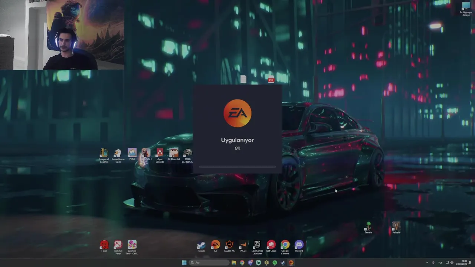
Task: Open Chrome from the taskbar
Action: point(242,263)
